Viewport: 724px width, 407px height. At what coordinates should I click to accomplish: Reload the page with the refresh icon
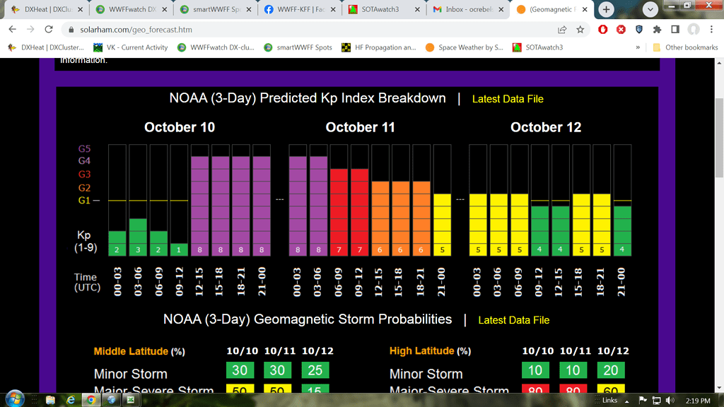(49, 30)
